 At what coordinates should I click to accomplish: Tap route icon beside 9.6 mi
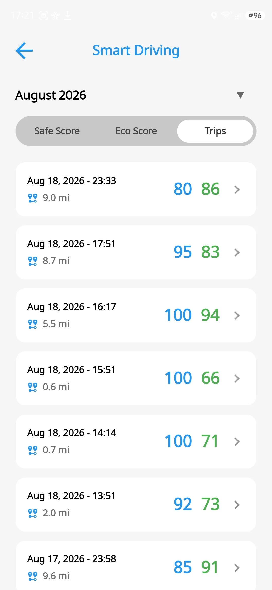[32, 576]
